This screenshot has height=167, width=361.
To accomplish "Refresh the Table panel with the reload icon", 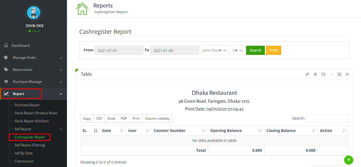I will (323, 74).
